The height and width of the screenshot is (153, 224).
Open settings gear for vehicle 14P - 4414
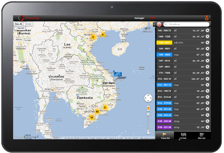click(207, 61)
